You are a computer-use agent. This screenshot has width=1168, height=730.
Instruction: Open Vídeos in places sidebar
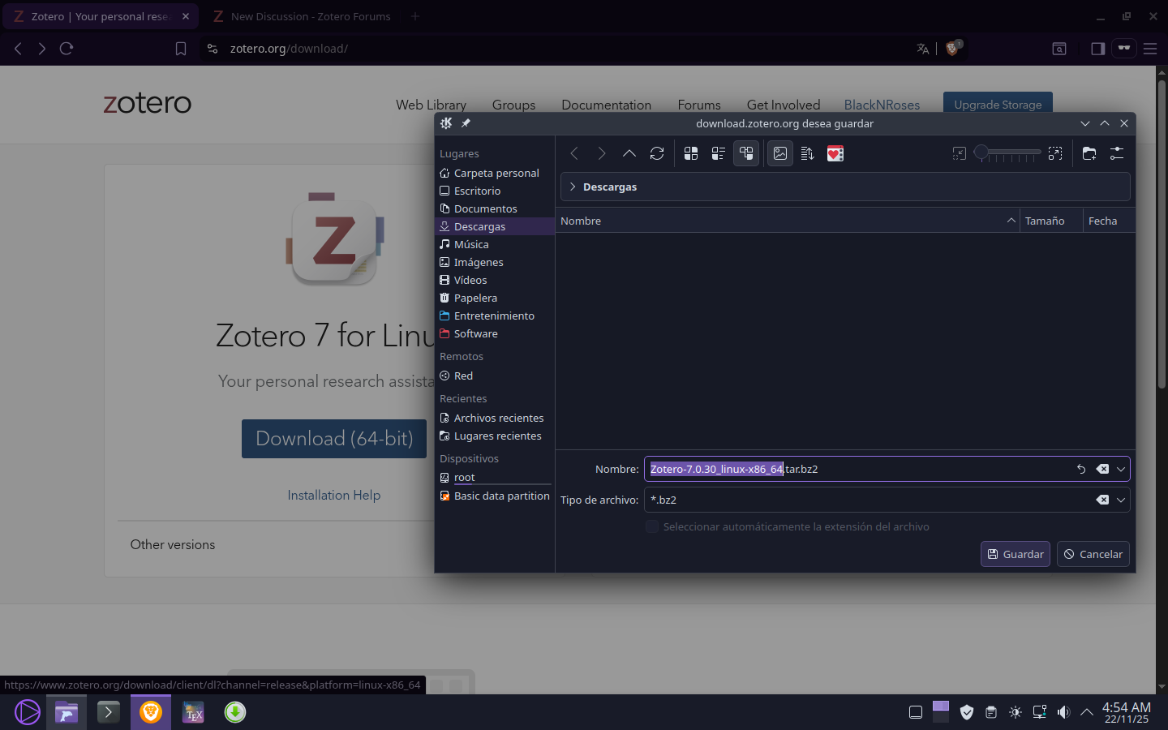[495, 280]
